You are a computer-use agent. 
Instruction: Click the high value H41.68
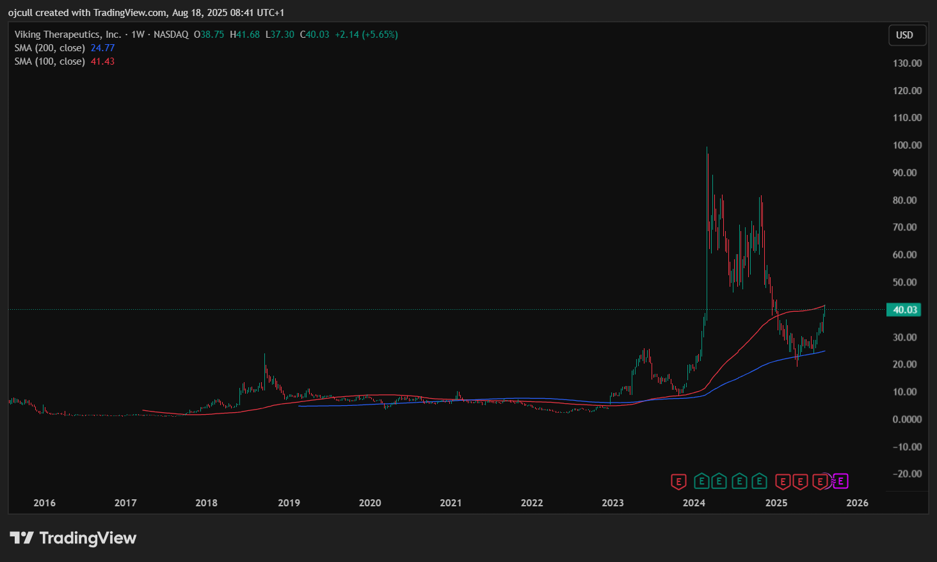coord(245,35)
